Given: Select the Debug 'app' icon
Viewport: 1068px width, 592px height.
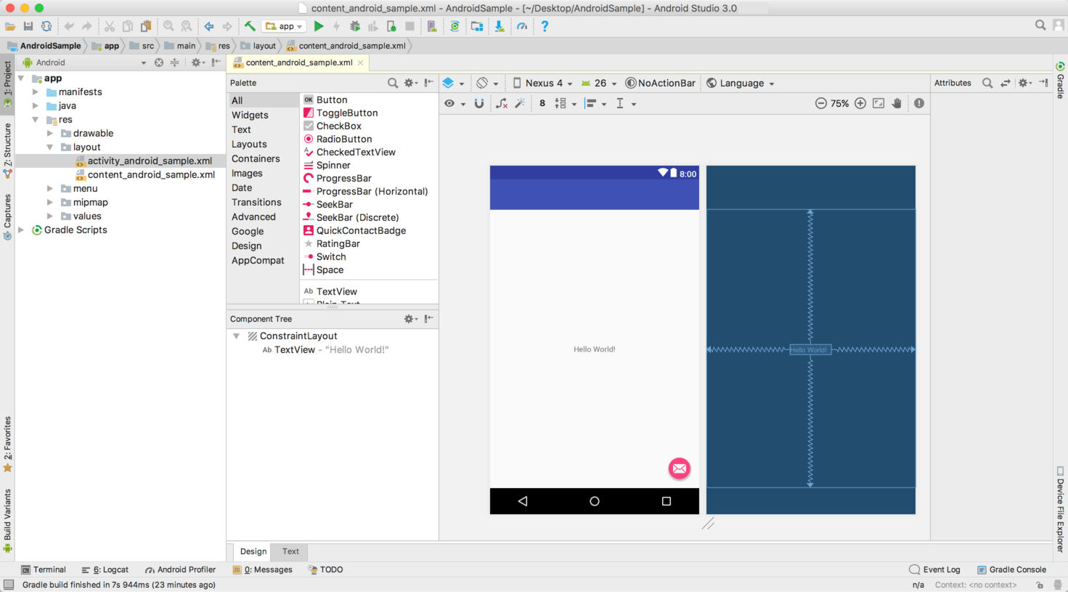Looking at the screenshot, I should click(355, 26).
